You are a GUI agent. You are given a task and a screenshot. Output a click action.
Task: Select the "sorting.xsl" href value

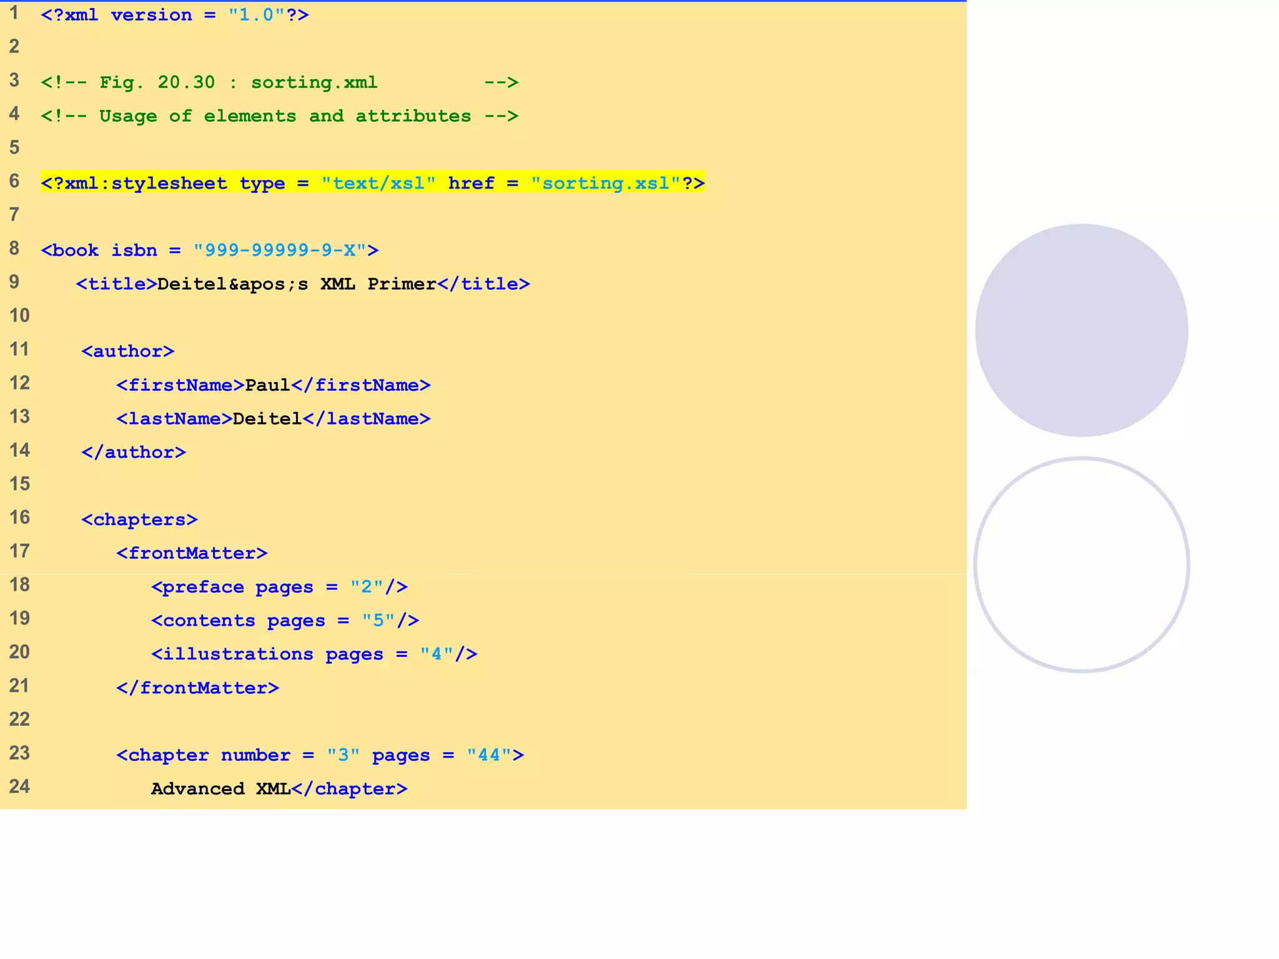pyautogui.click(x=606, y=183)
